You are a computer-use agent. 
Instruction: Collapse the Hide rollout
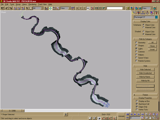pyautogui.click(x=145, y=66)
